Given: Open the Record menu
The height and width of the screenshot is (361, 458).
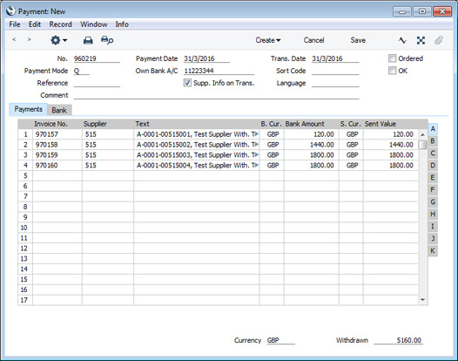Looking at the screenshot, I should (60, 24).
